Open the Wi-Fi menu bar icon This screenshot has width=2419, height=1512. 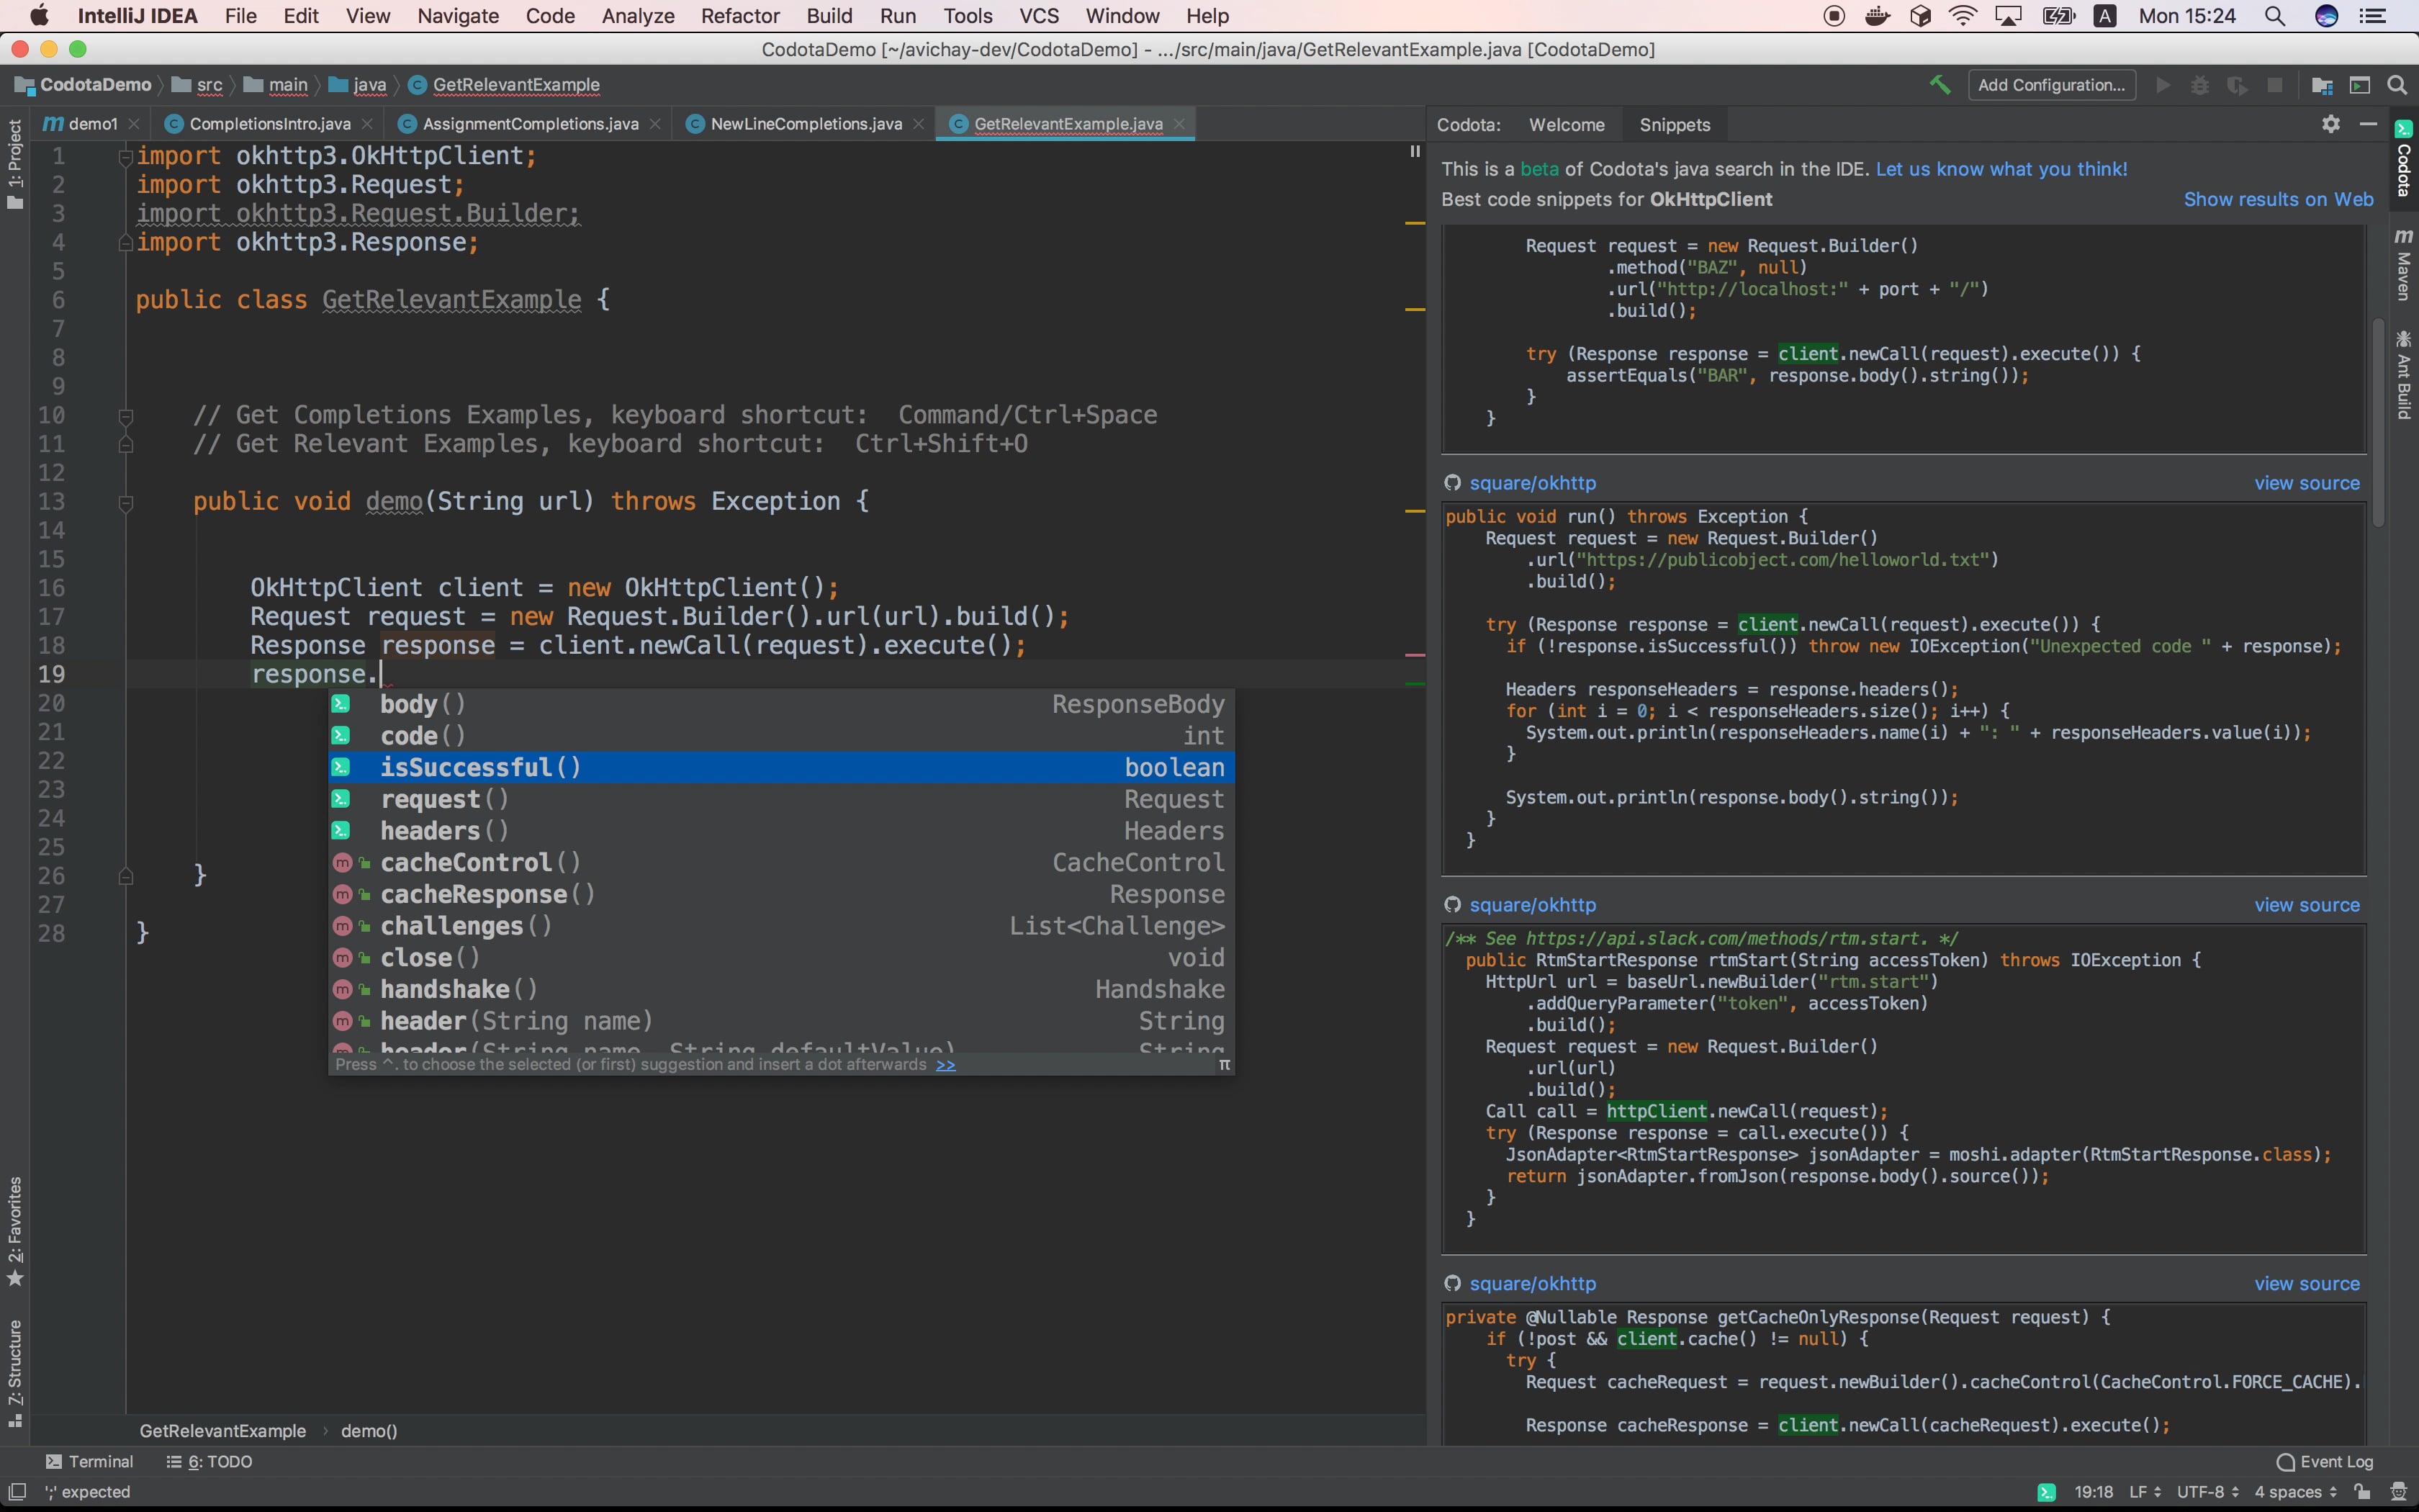(x=1963, y=16)
